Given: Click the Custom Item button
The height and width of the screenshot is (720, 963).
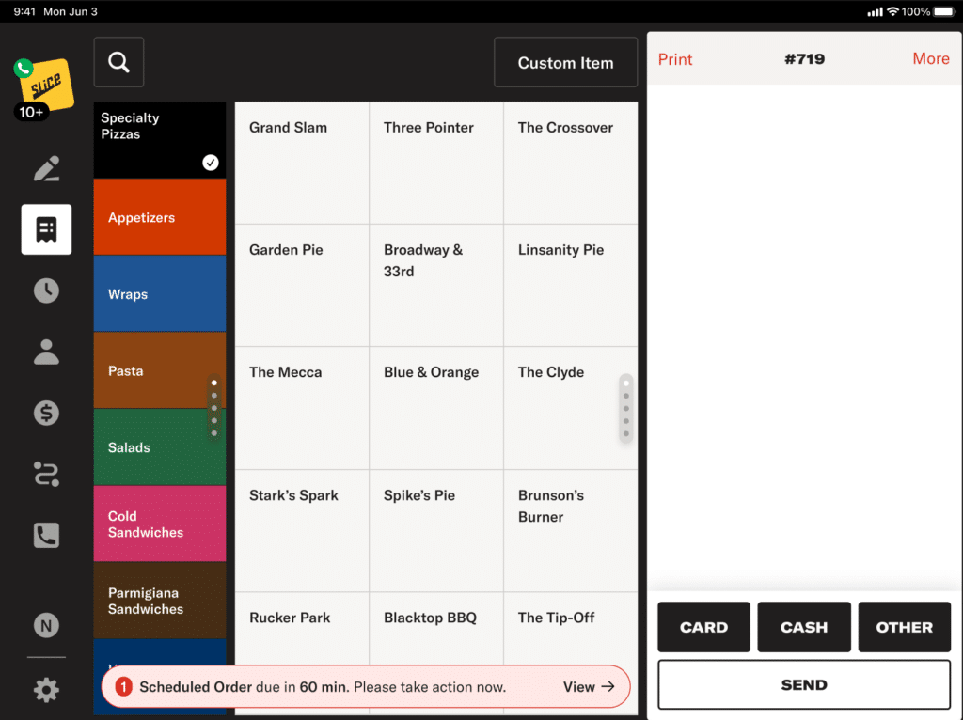Looking at the screenshot, I should pos(565,63).
